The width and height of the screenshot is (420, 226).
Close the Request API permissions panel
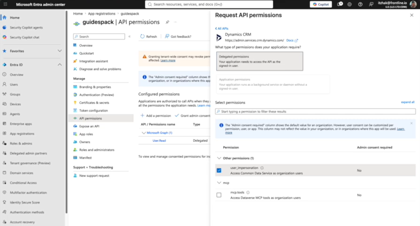[x=412, y=15]
